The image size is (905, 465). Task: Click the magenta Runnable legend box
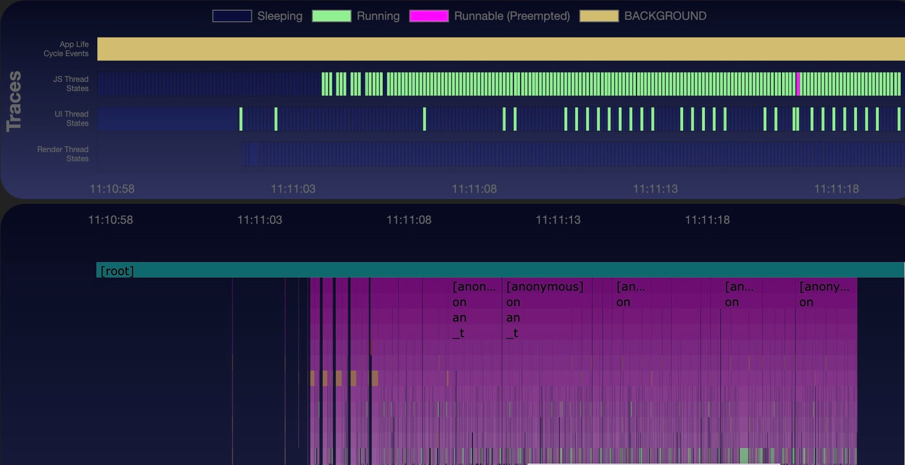[x=429, y=15]
